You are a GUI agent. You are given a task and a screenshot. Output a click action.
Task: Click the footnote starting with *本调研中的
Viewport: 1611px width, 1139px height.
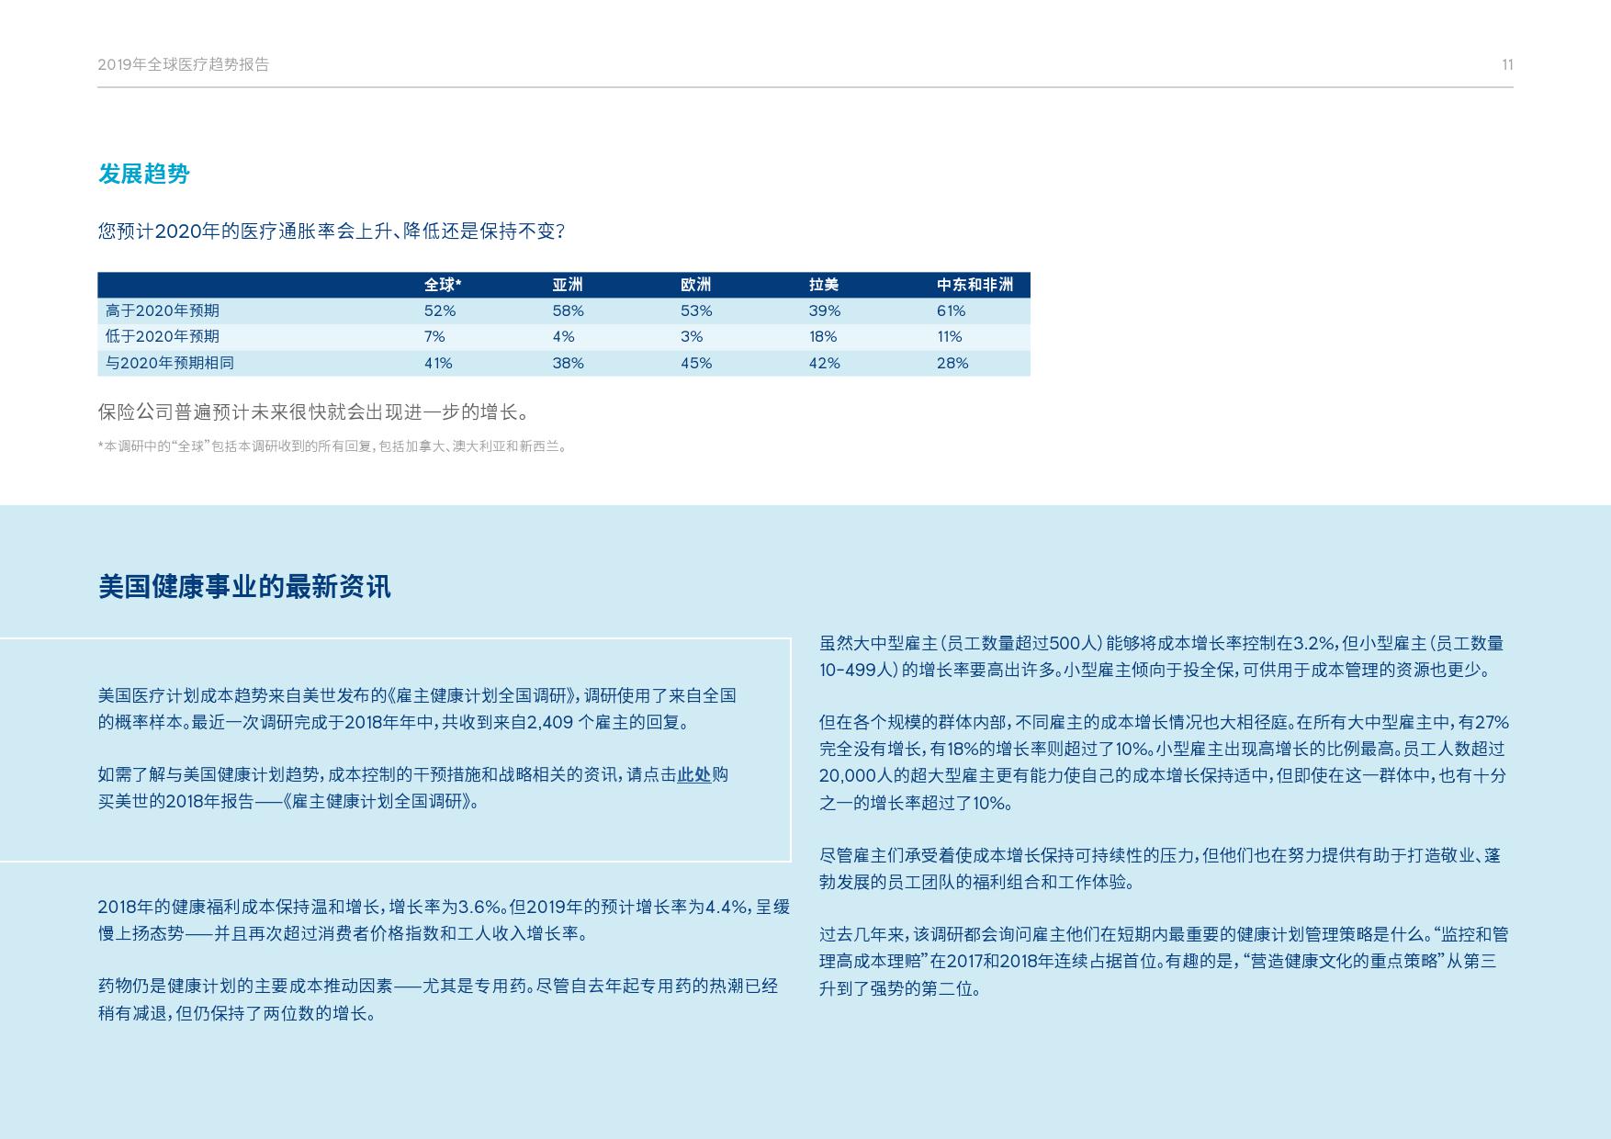(332, 446)
